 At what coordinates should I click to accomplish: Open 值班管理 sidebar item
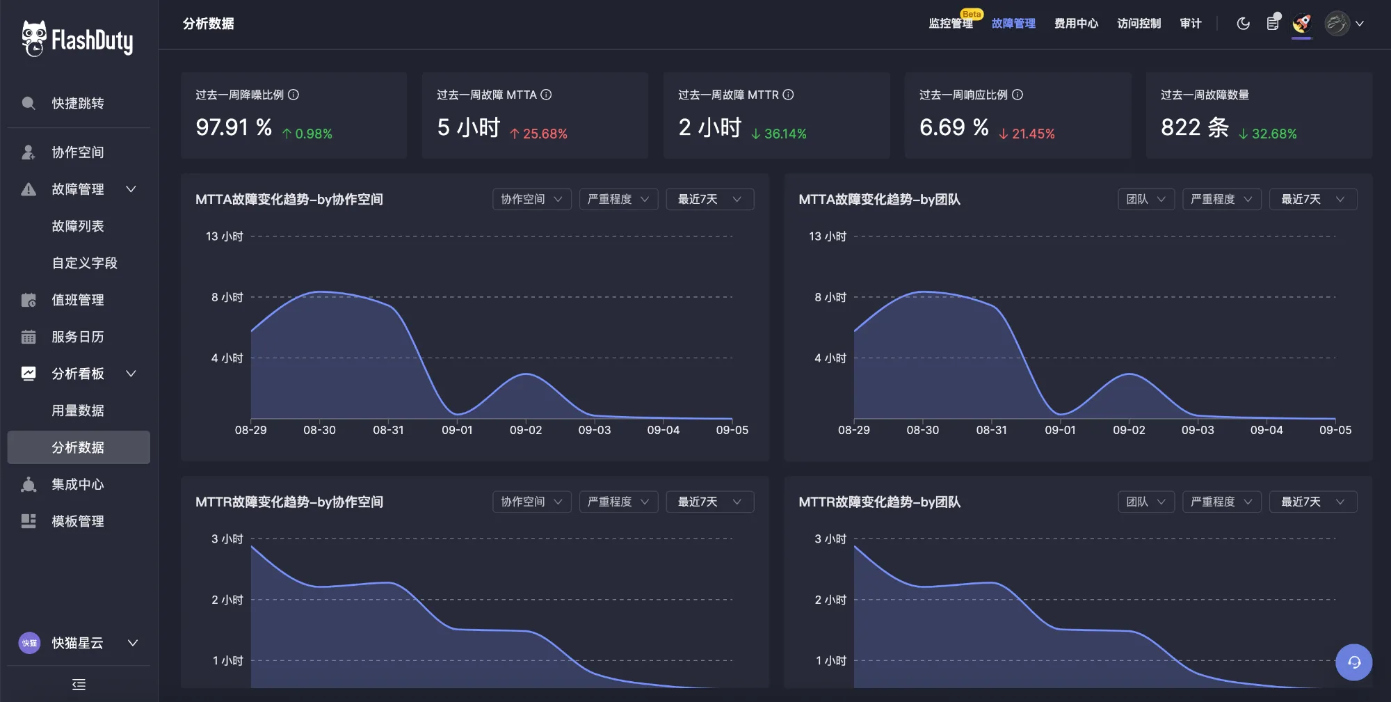click(79, 300)
